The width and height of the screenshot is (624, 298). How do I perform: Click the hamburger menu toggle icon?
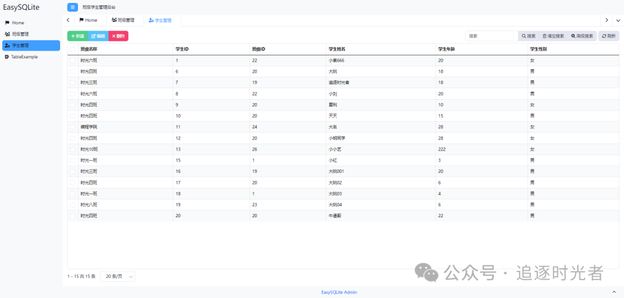click(72, 7)
